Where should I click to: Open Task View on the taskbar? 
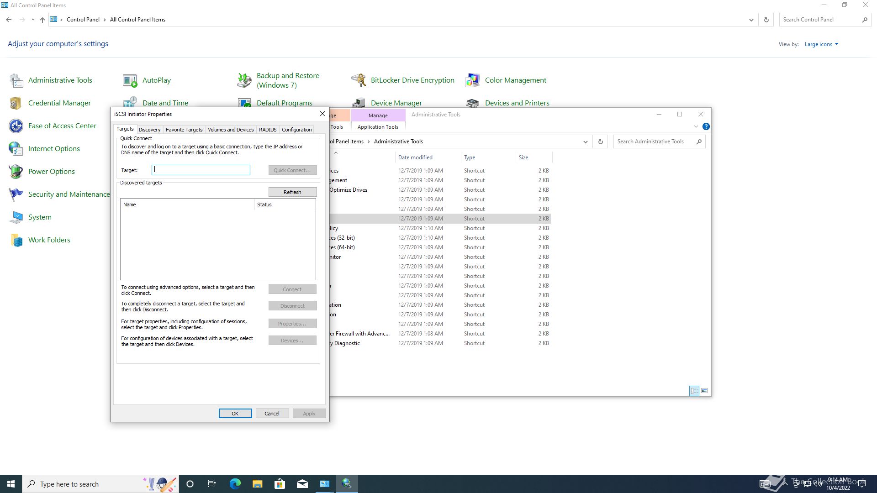point(212,484)
